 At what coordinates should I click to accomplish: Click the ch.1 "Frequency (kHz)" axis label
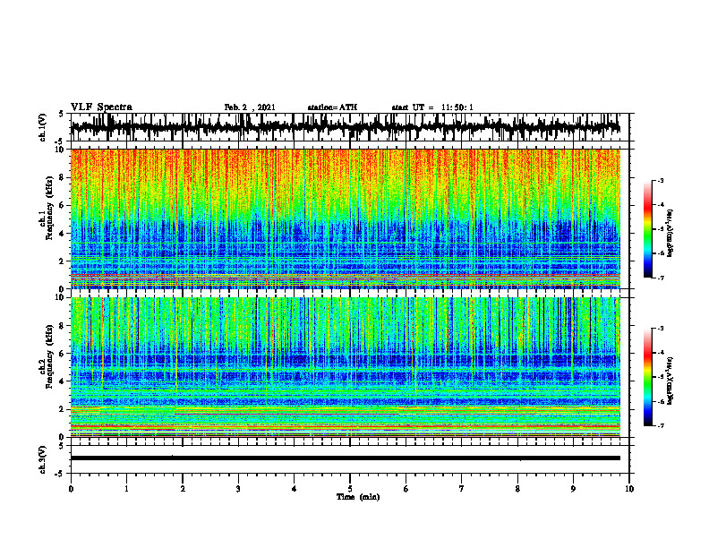coord(49,208)
